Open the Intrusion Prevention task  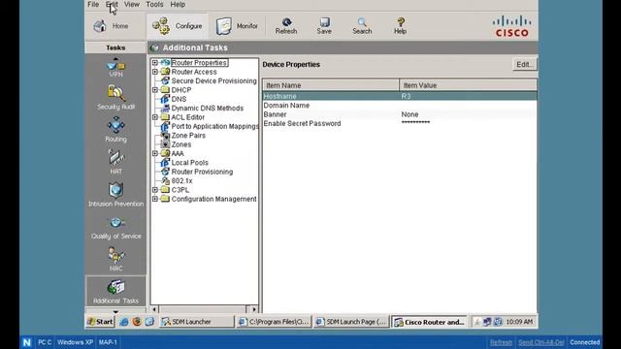click(x=115, y=194)
